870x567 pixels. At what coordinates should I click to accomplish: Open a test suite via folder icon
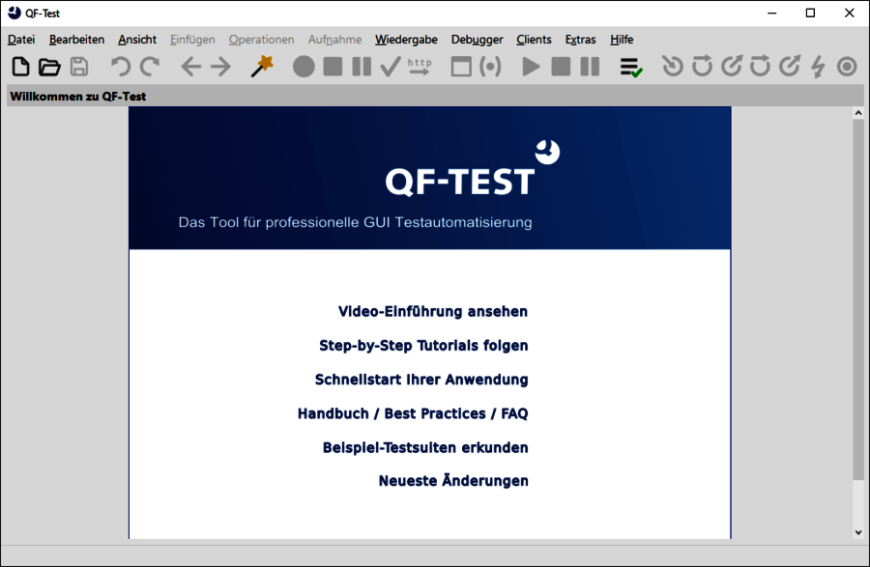49,67
